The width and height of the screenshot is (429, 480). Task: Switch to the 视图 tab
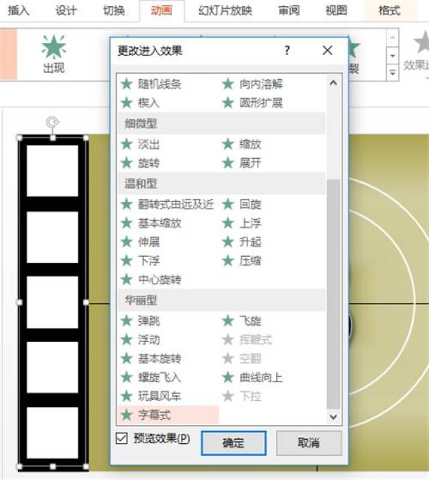[336, 11]
